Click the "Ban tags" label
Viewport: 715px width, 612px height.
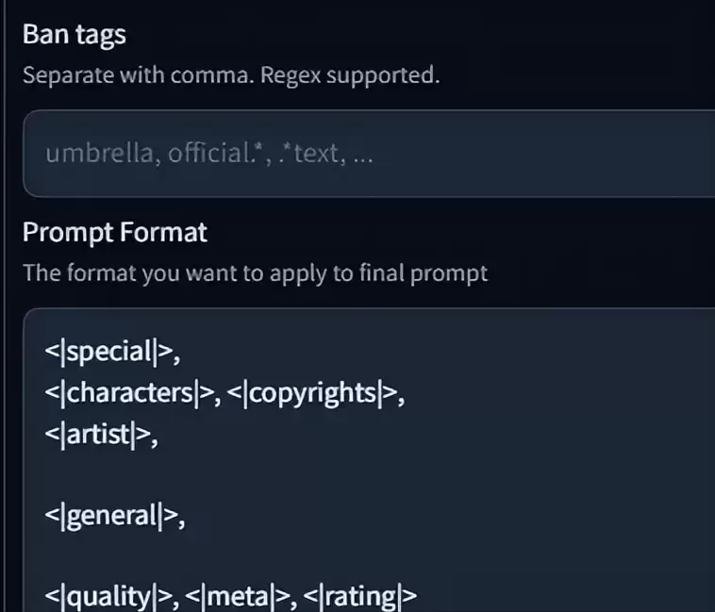pos(74,36)
